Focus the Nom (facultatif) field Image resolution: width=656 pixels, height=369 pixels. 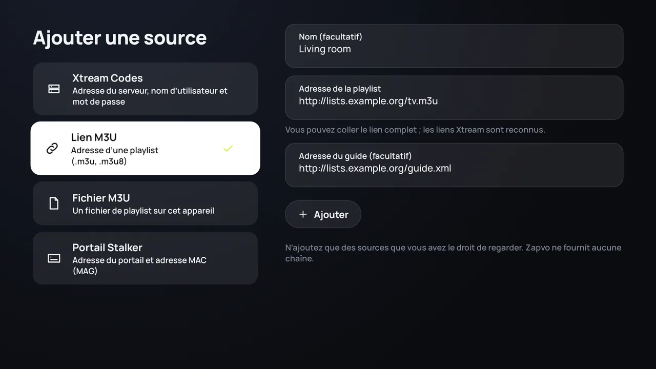click(x=454, y=46)
